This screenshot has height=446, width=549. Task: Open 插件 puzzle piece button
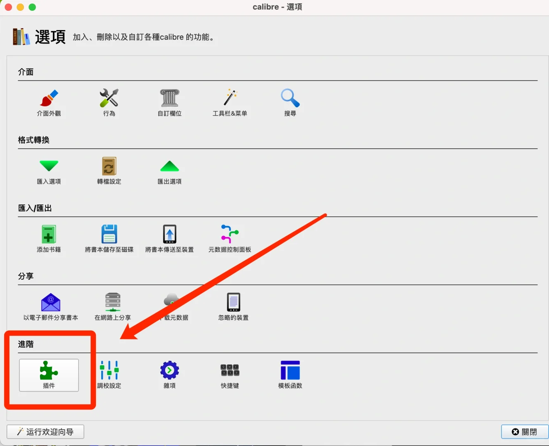(49, 375)
